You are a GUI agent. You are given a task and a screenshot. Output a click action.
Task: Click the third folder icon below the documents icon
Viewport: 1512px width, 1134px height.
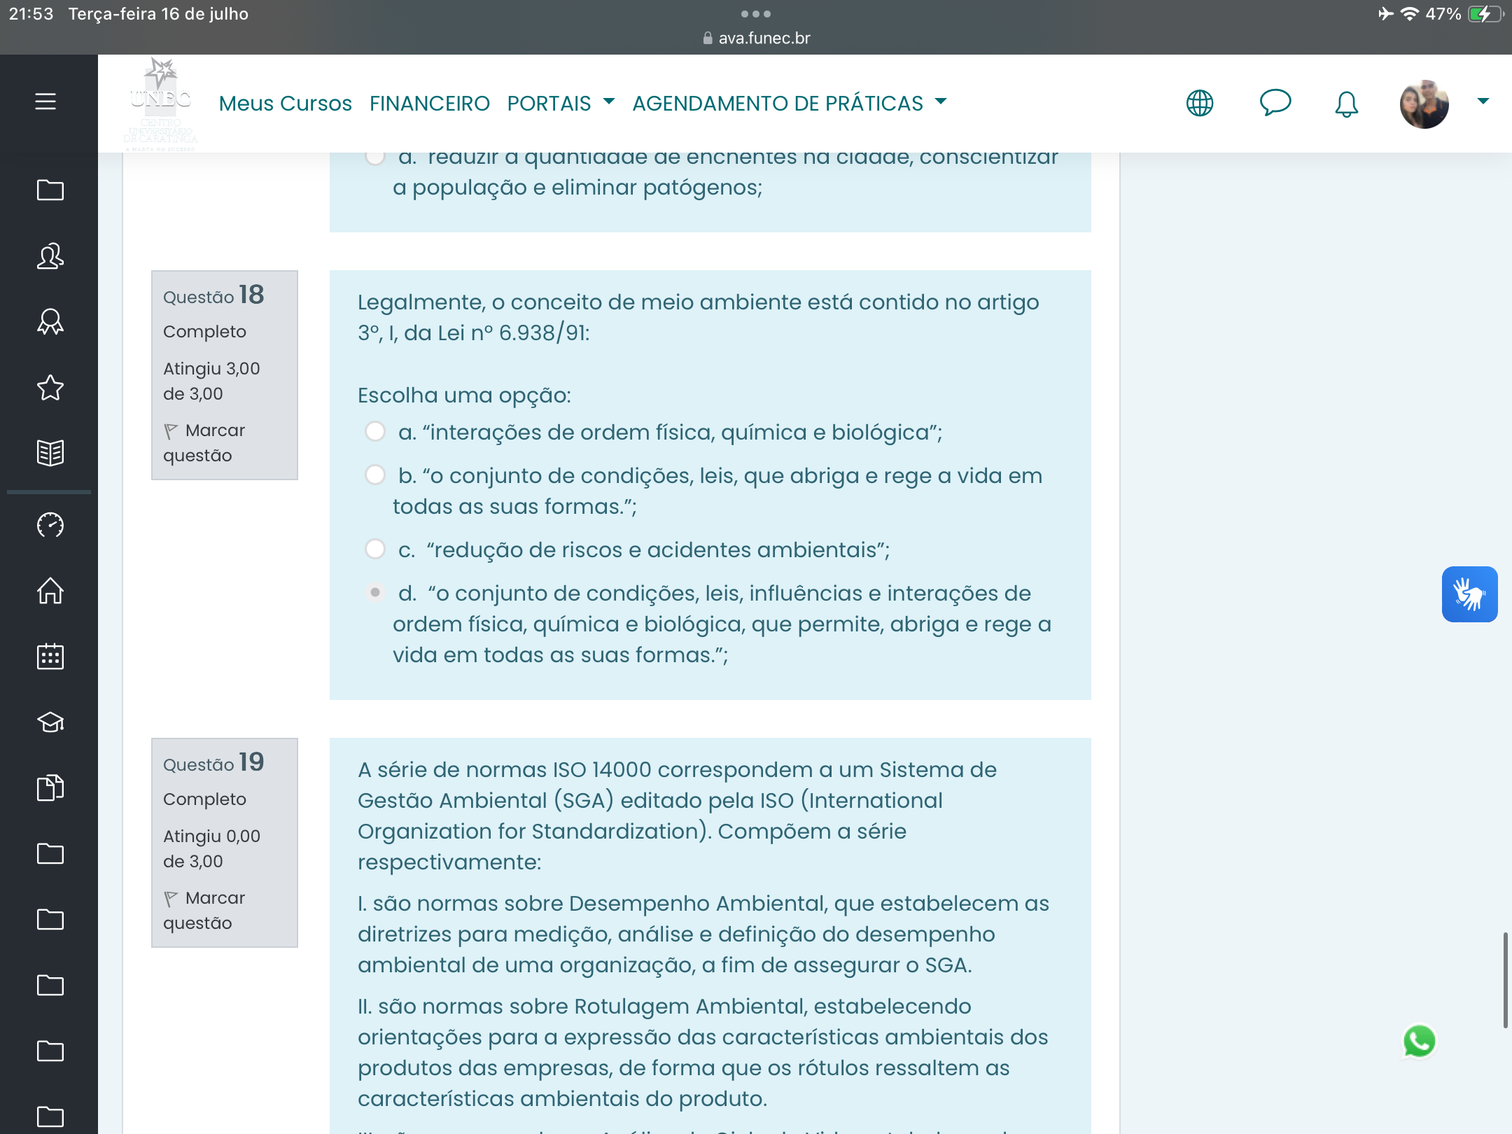[50, 985]
